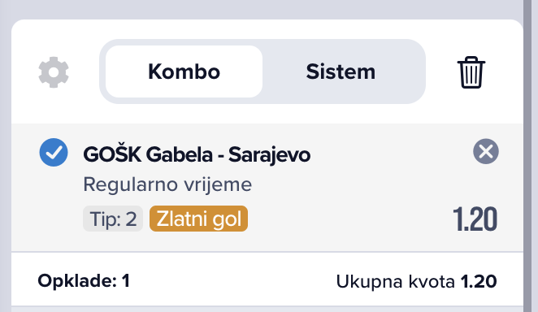Select the Kombo tab
Viewport: 538px width, 312px height.
point(184,71)
